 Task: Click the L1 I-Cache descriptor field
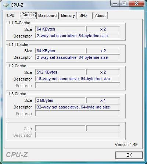[x=78, y=57]
